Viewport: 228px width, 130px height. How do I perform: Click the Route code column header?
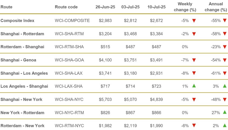(66, 7)
